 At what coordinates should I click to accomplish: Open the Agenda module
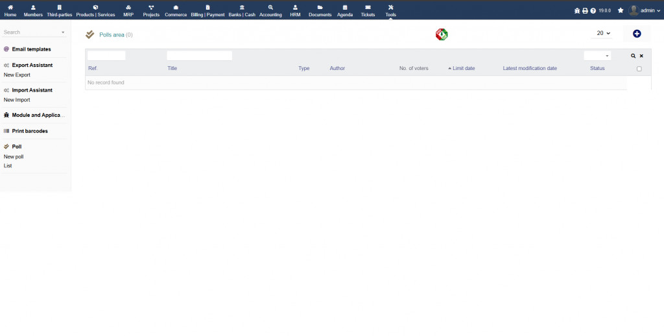(x=345, y=10)
